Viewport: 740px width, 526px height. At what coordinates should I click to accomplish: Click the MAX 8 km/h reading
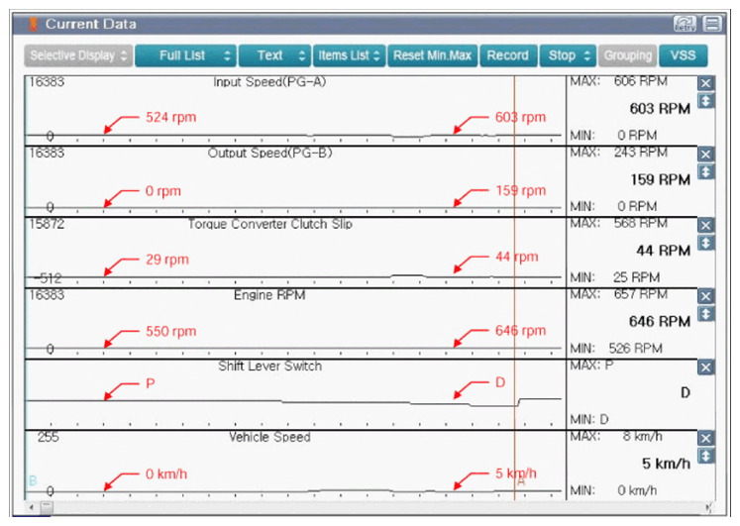[x=616, y=437]
